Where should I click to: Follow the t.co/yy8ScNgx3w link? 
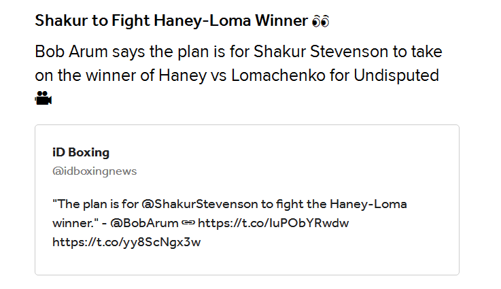[x=126, y=242]
